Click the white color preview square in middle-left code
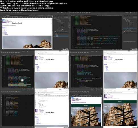 pos(22,80)
